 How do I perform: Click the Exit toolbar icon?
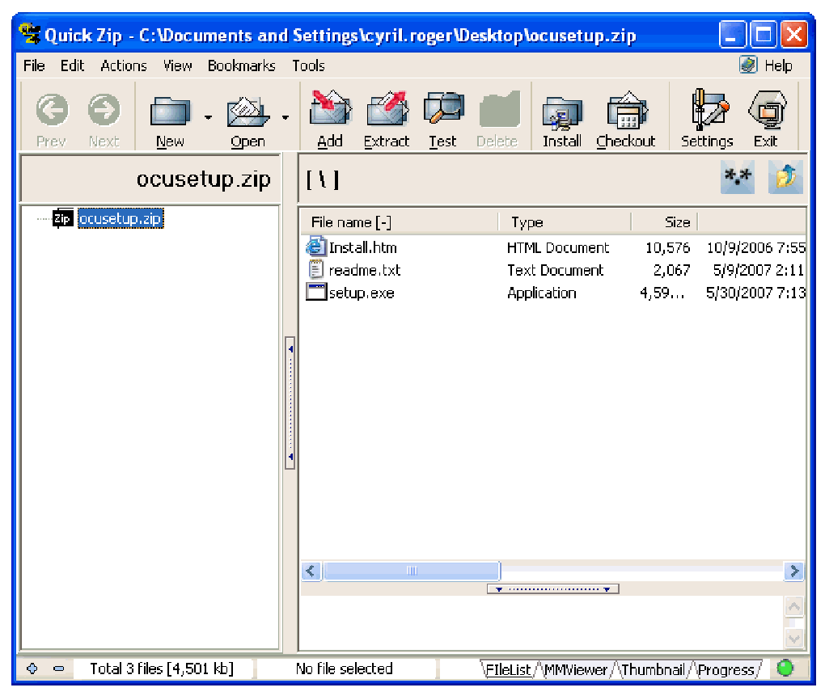tap(766, 109)
